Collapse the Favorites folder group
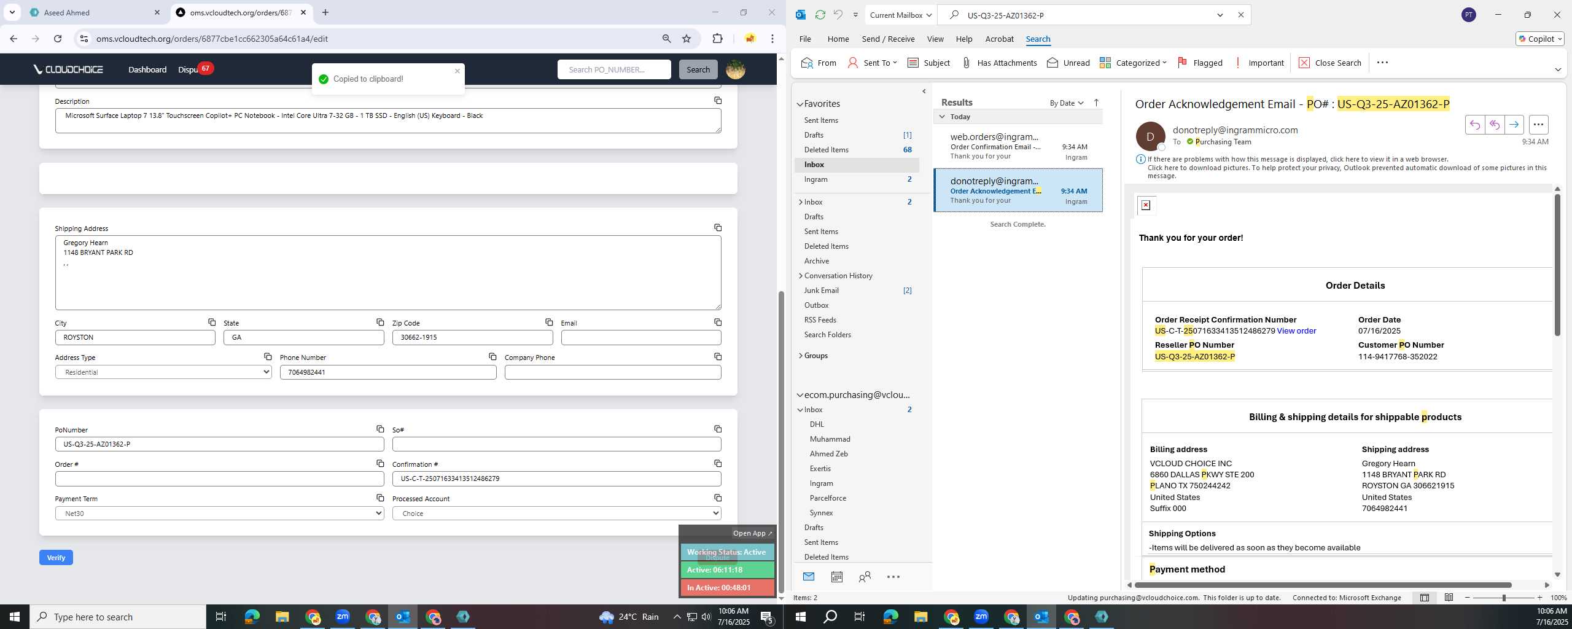The height and width of the screenshot is (629, 1572). pyautogui.click(x=800, y=104)
